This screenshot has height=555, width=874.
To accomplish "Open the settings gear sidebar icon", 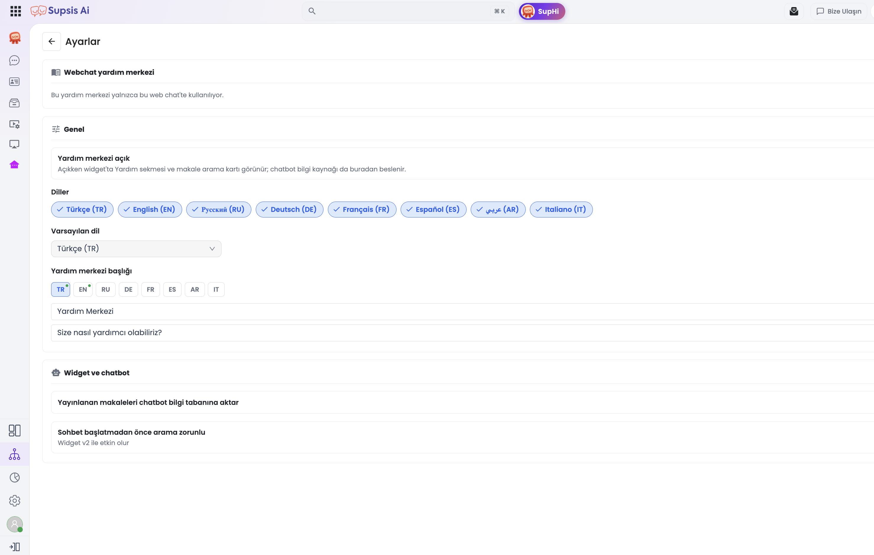I will pos(14,501).
